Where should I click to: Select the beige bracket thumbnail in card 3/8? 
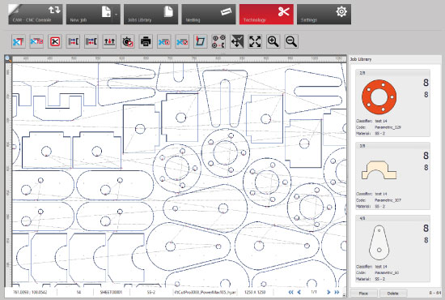point(379,170)
